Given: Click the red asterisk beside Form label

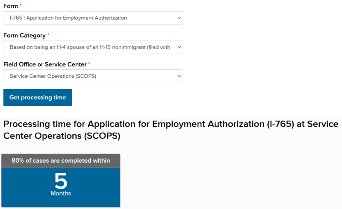Looking at the screenshot, I should [20, 6].
